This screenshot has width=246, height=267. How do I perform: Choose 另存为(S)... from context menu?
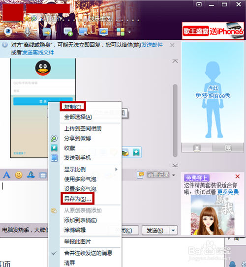click(x=78, y=199)
